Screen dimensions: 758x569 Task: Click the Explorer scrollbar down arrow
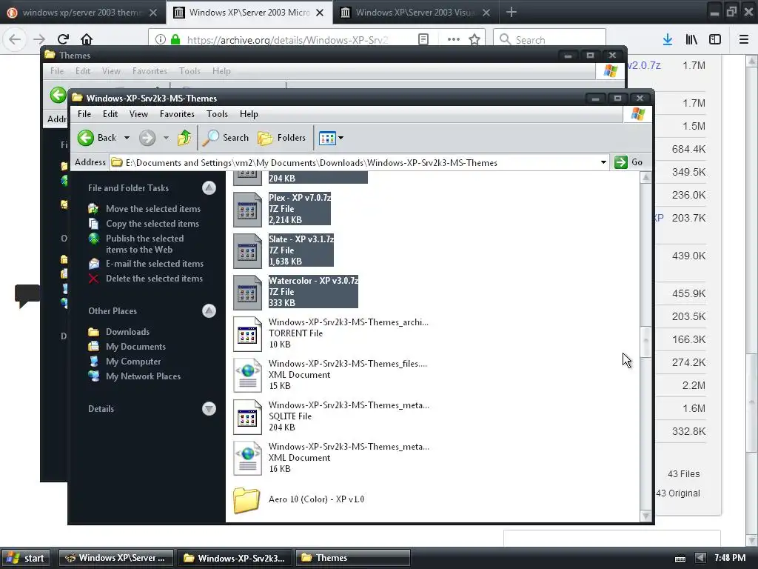click(x=645, y=516)
